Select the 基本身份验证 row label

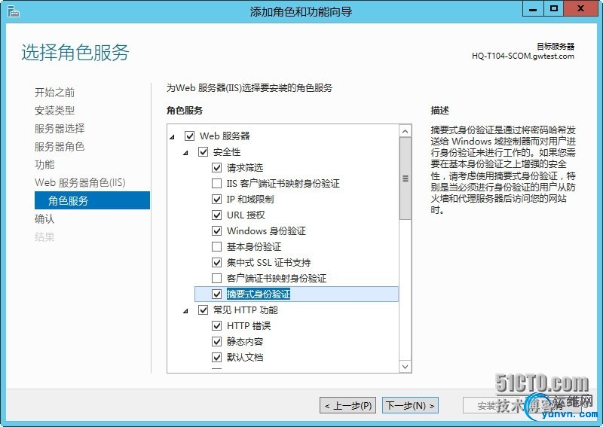click(254, 246)
